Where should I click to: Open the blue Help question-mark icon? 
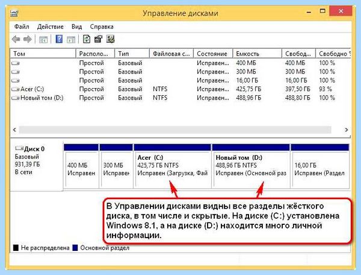(59, 39)
